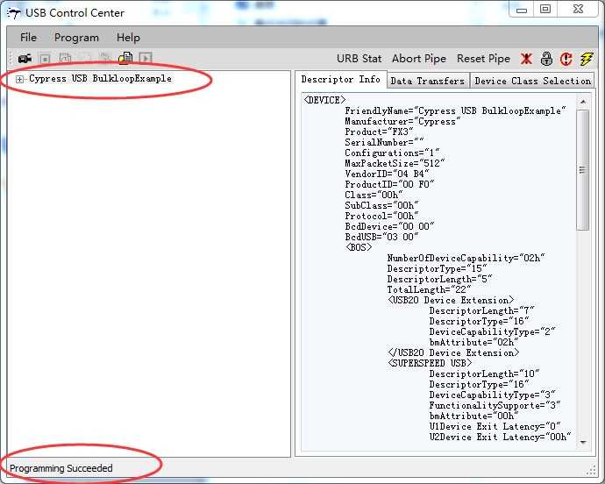Click the FriendlyName descriptor line

click(455, 110)
